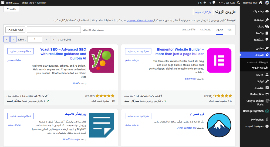Click the تازه new item in admin bar
Viewport: 270px width, 147px height.
(202, 3)
